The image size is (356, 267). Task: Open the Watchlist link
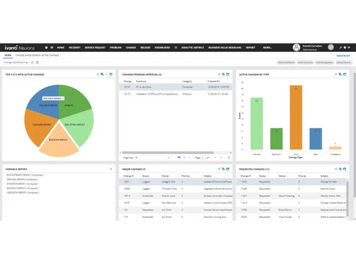pos(343,56)
